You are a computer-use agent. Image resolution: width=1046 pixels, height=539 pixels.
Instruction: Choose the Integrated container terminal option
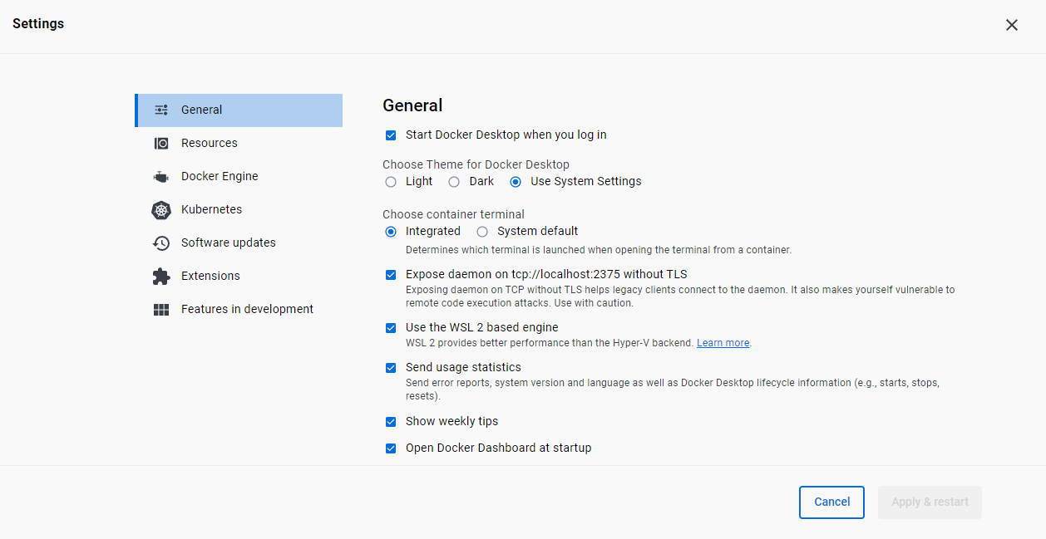click(391, 232)
